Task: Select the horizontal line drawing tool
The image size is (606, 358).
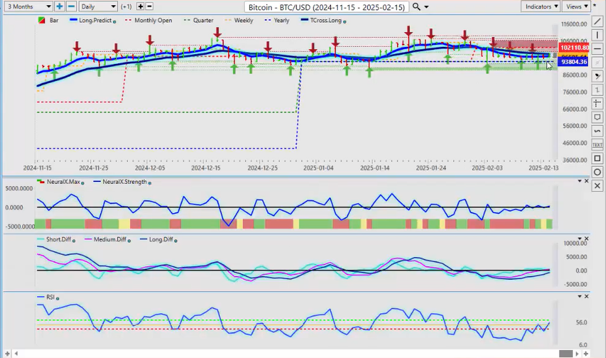Action: click(598, 49)
